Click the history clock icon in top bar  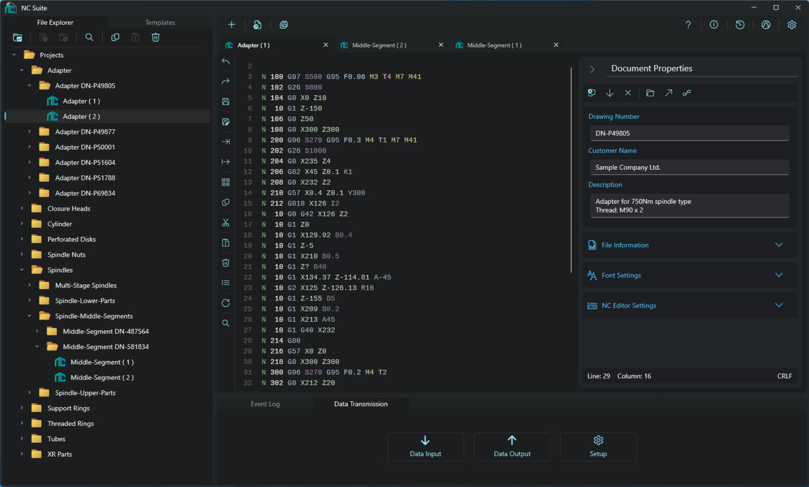tap(740, 25)
